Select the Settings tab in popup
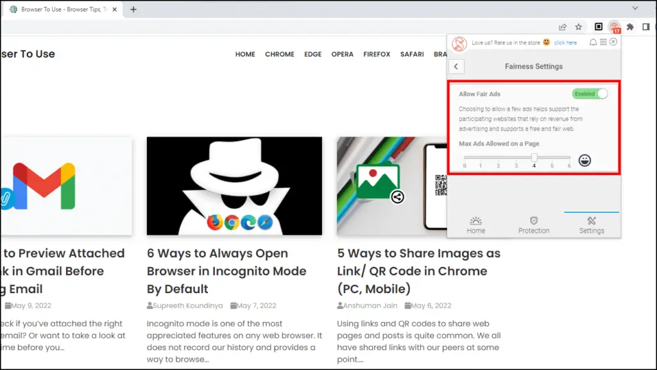 [592, 225]
